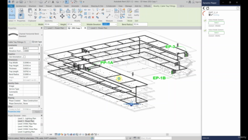
Task: Open the type selector dropdown for Channel Horizontal Bend
Action: pos(42,35)
